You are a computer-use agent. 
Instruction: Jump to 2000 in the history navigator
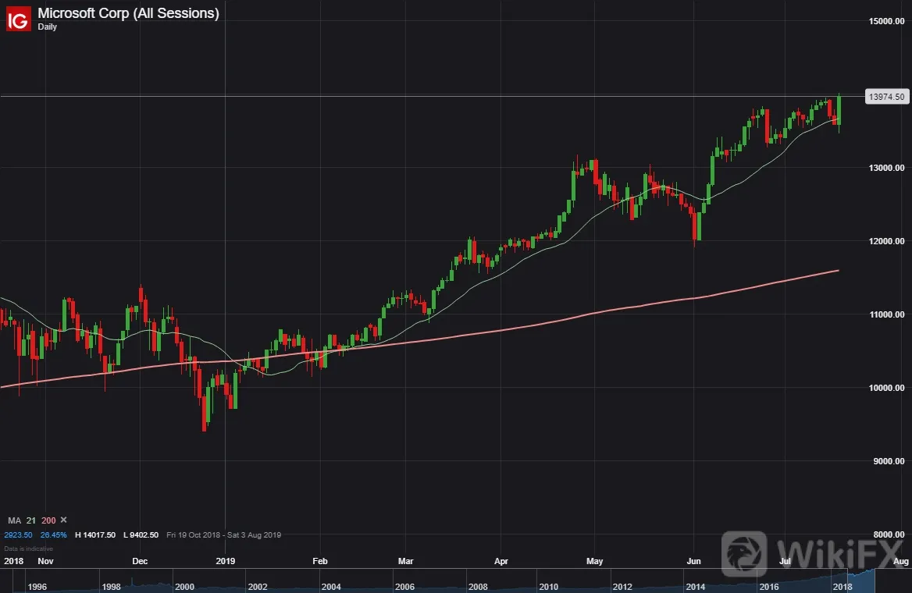click(184, 587)
